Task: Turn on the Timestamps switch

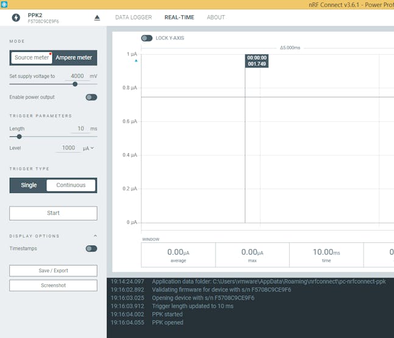Action: click(x=91, y=248)
